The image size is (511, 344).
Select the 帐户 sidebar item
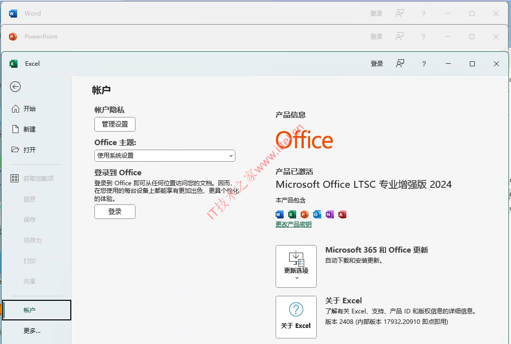pyautogui.click(x=37, y=310)
